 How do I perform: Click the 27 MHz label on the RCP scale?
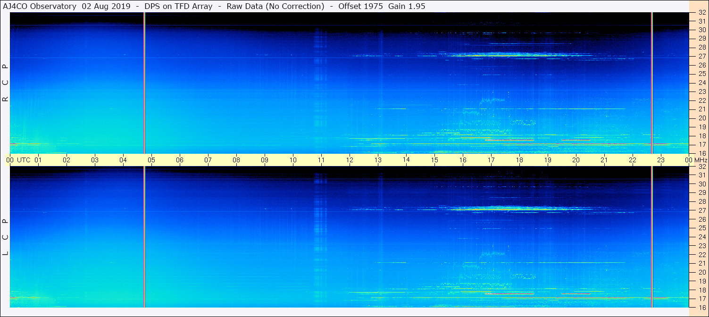click(x=701, y=56)
